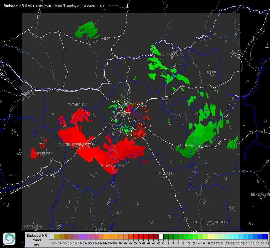Click the MISKOLC city label

click(239, 52)
